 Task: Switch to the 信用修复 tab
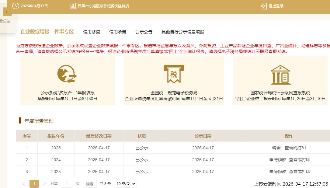coord(91,31)
